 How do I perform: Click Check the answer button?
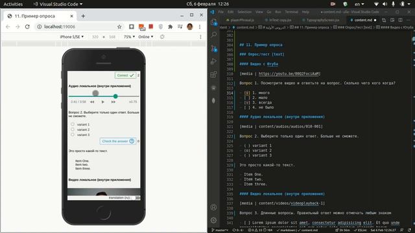coord(118,141)
